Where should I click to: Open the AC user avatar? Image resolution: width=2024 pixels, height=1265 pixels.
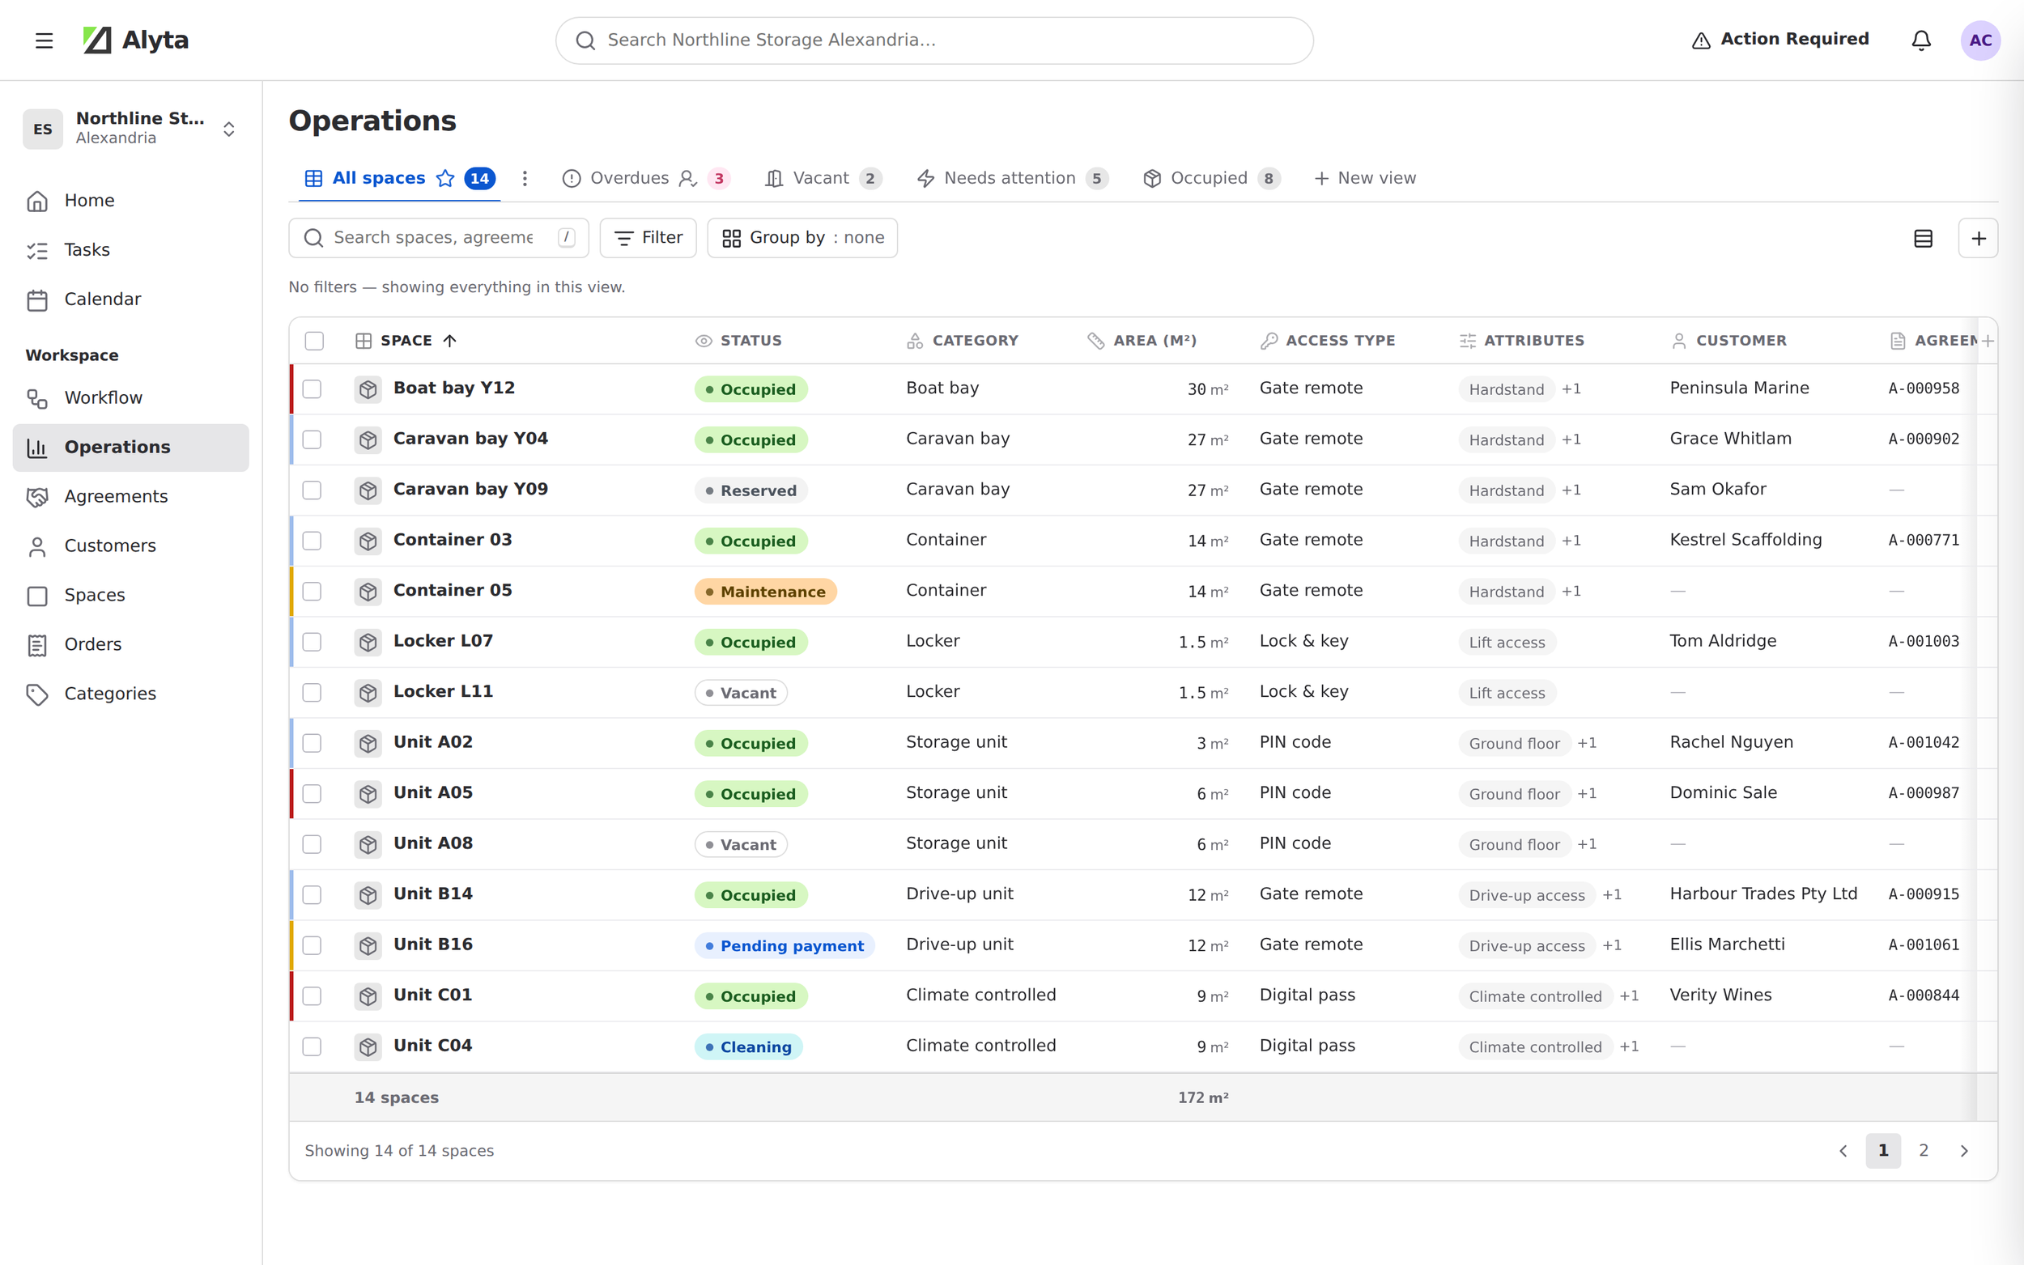click(x=1979, y=40)
